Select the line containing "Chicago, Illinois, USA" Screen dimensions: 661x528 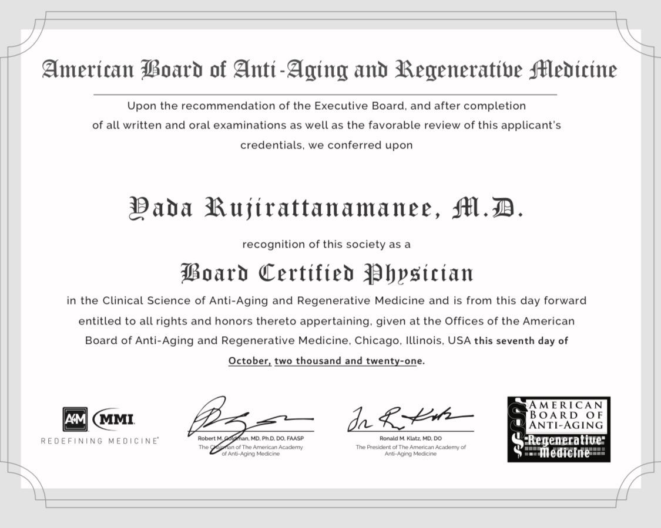[327, 341]
